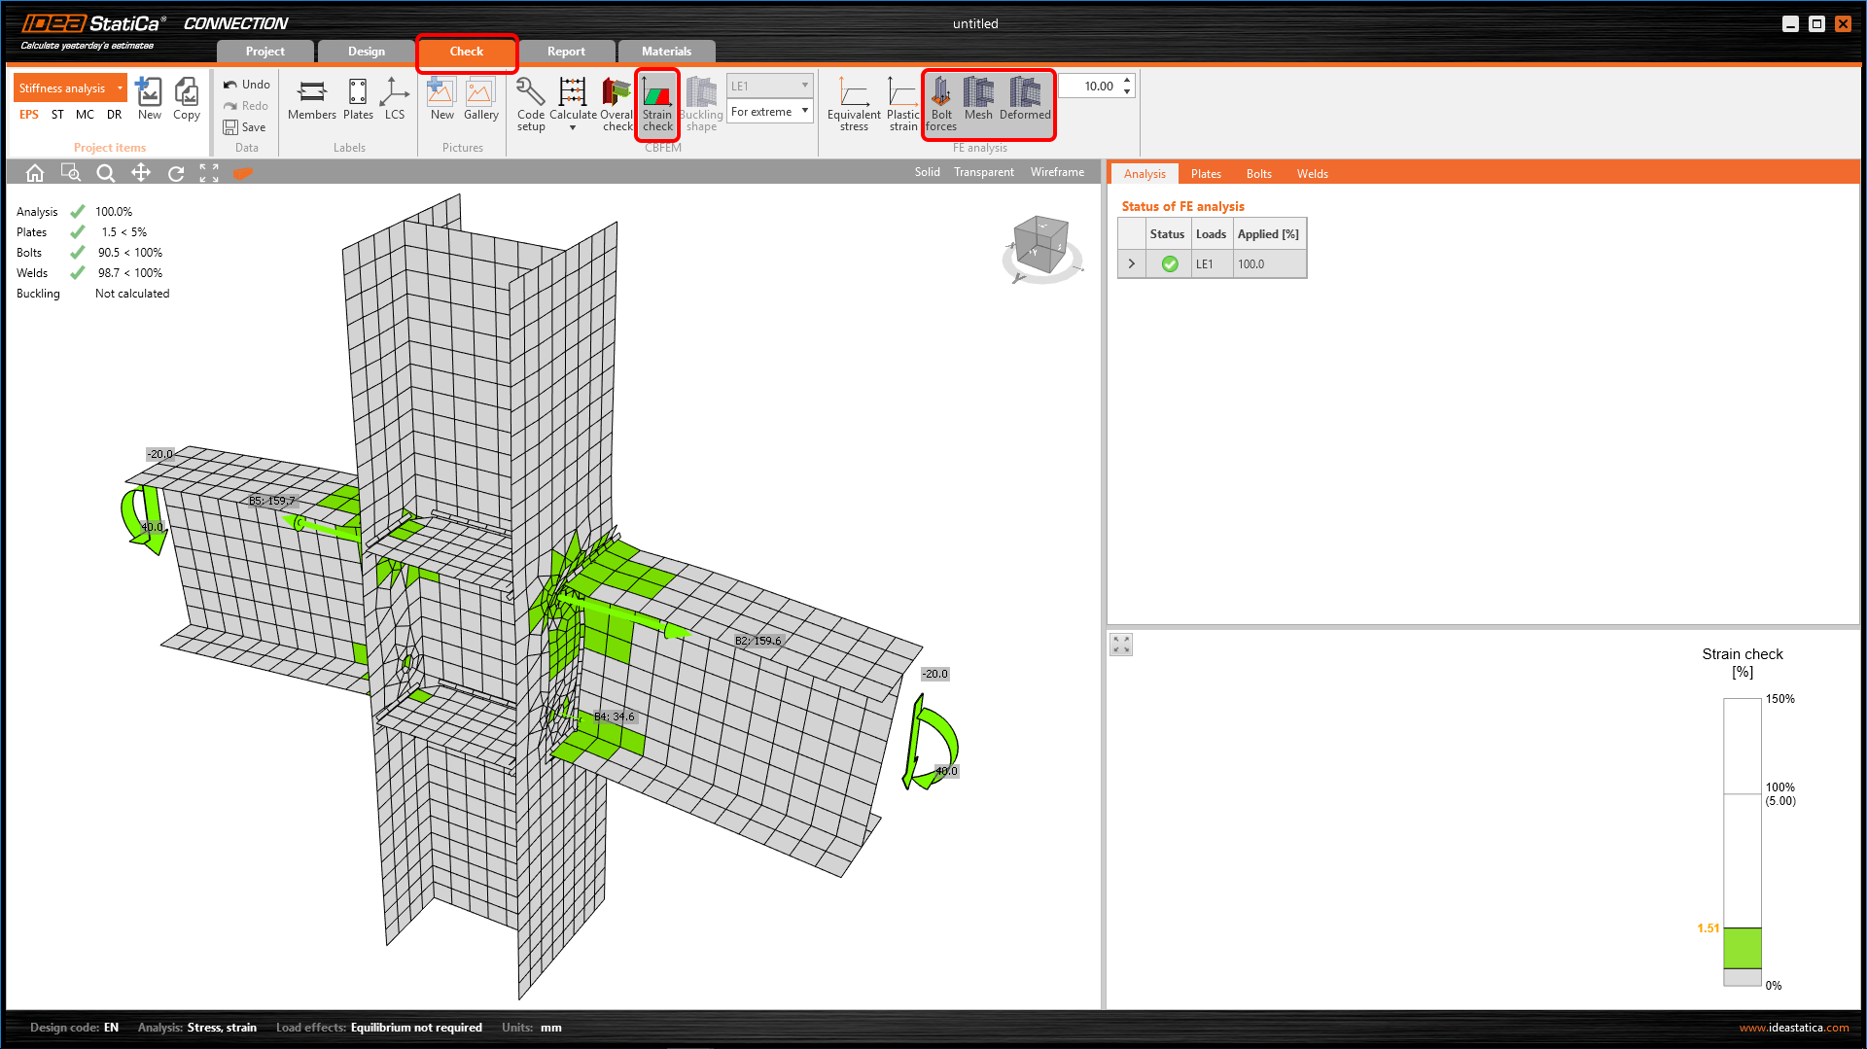Toggle Equivalent stress display
Viewport: 1867px width, 1049px height.
point(854,104)
